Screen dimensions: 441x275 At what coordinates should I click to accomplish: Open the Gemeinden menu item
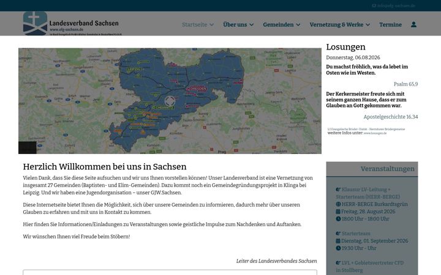(278, 24)
